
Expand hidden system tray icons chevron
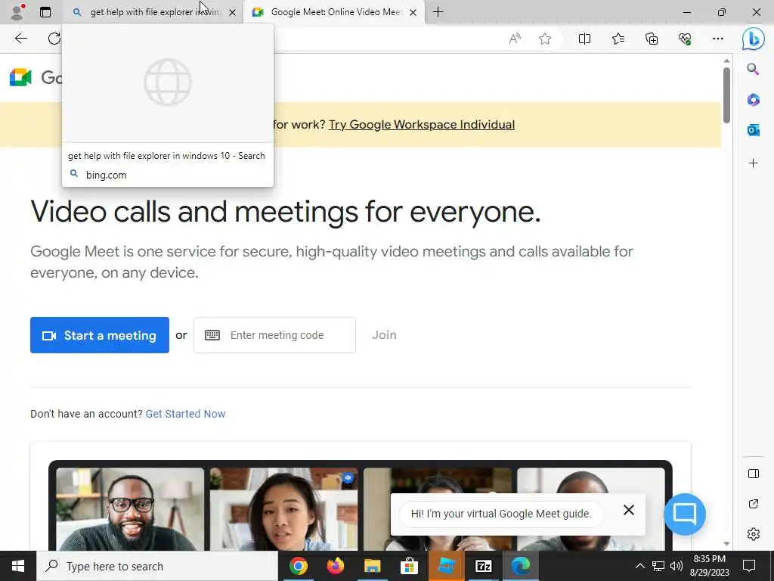pyautogui.click(x=639, y=566)
